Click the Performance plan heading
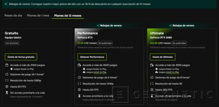This screenshot has width=219, height=107. point(87,33)
